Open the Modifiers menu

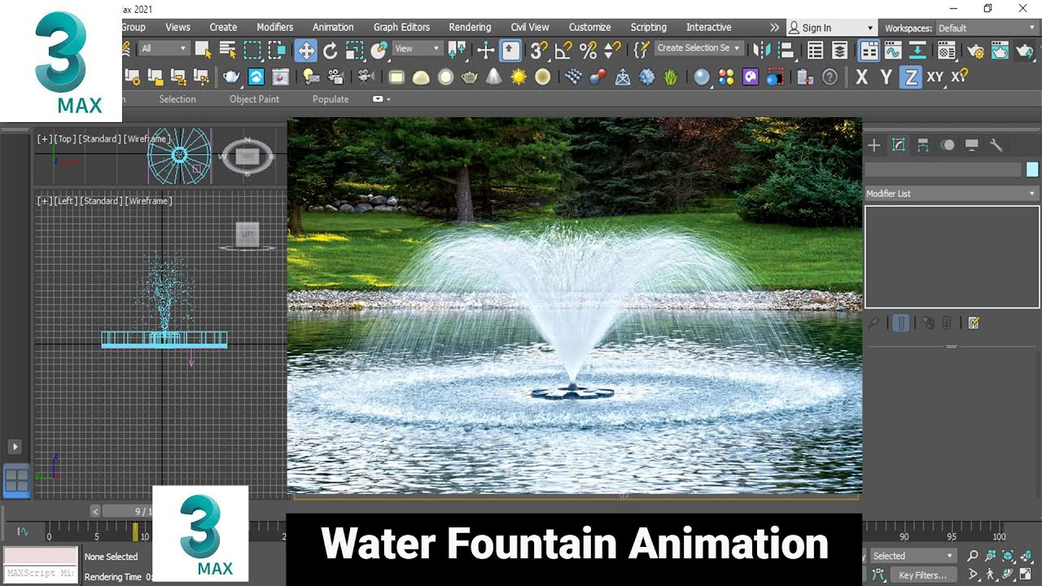point(275,27)
